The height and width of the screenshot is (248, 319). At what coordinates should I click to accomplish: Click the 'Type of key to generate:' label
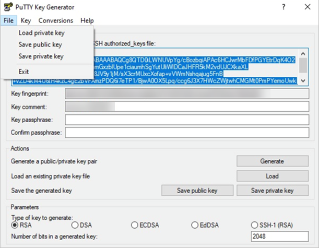click(x=42, y=218)
